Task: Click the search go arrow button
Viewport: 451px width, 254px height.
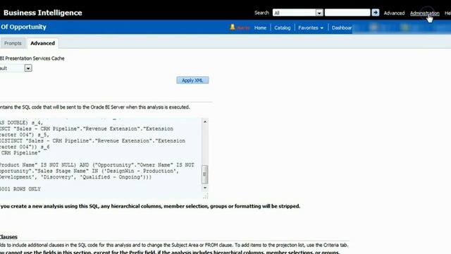Action: (x=376, y=13)
